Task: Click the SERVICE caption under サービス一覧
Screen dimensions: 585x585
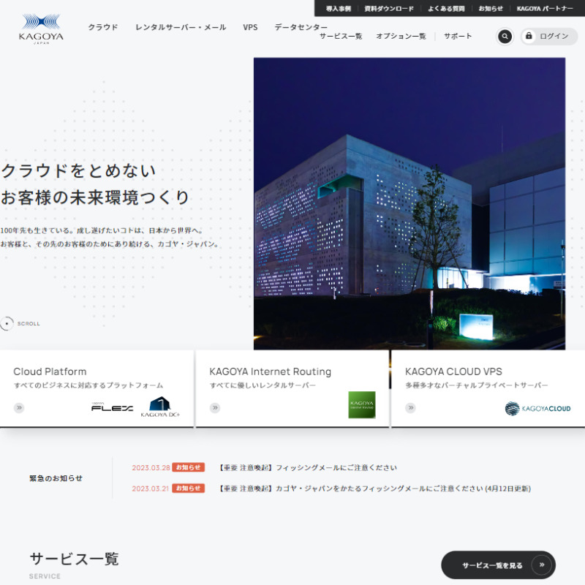Action: 45,576
